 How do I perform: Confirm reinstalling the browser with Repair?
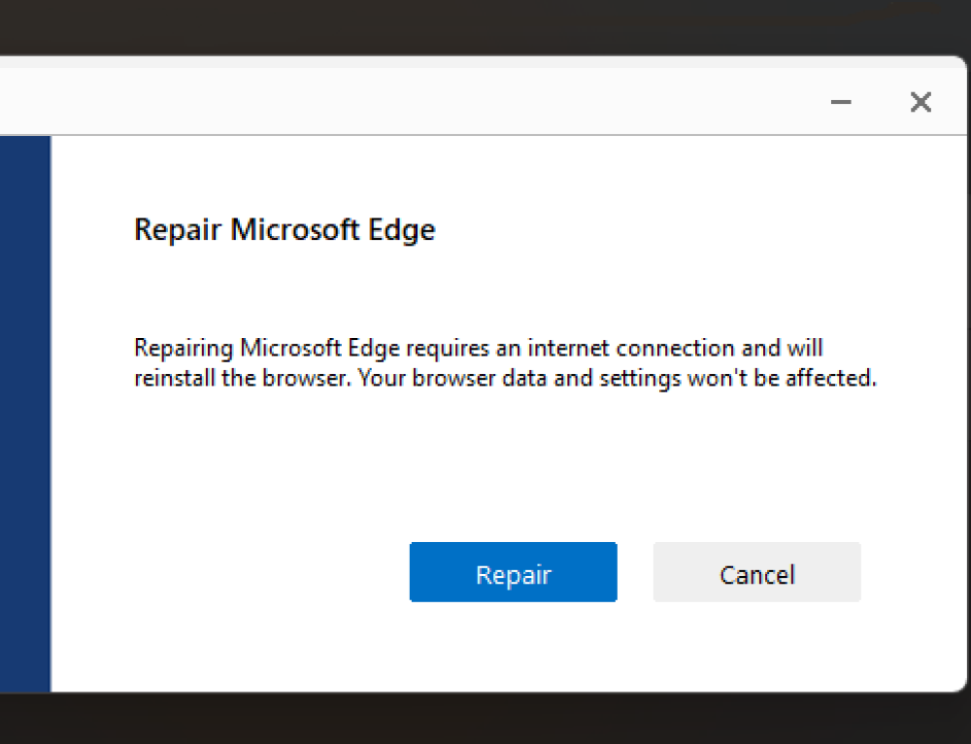[x=513, y=572]
